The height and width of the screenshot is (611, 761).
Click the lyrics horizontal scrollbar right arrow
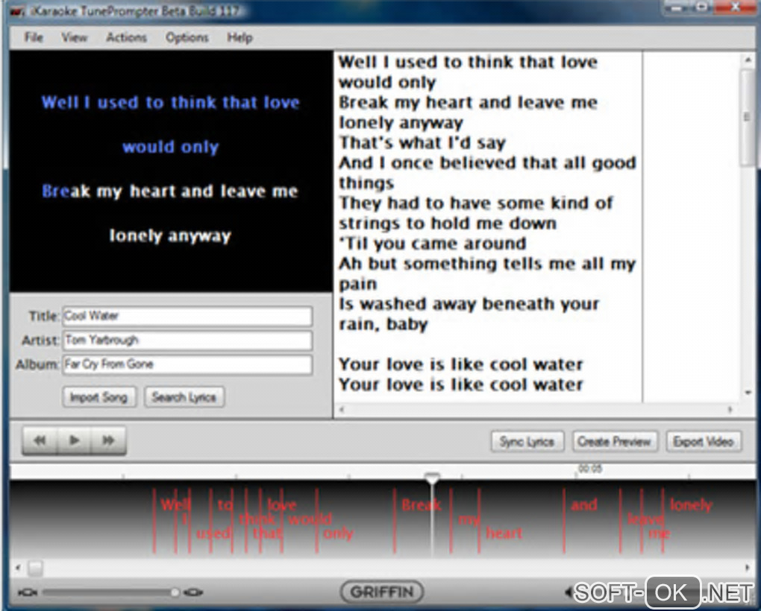tap(730, 410)
